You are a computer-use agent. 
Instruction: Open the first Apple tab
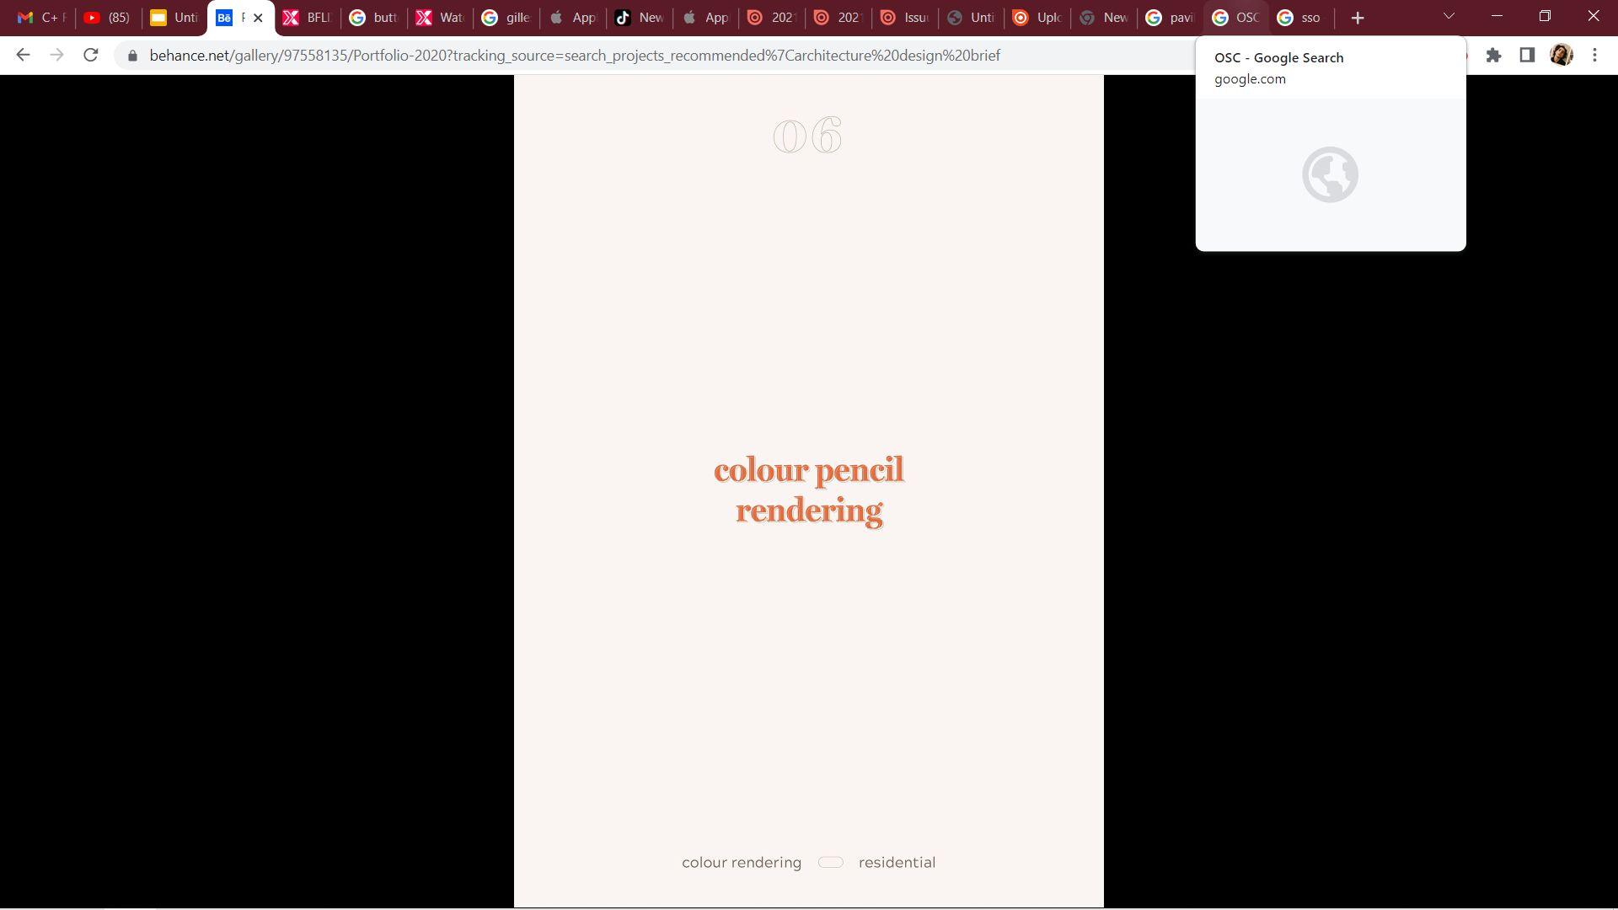pos(573,18)
